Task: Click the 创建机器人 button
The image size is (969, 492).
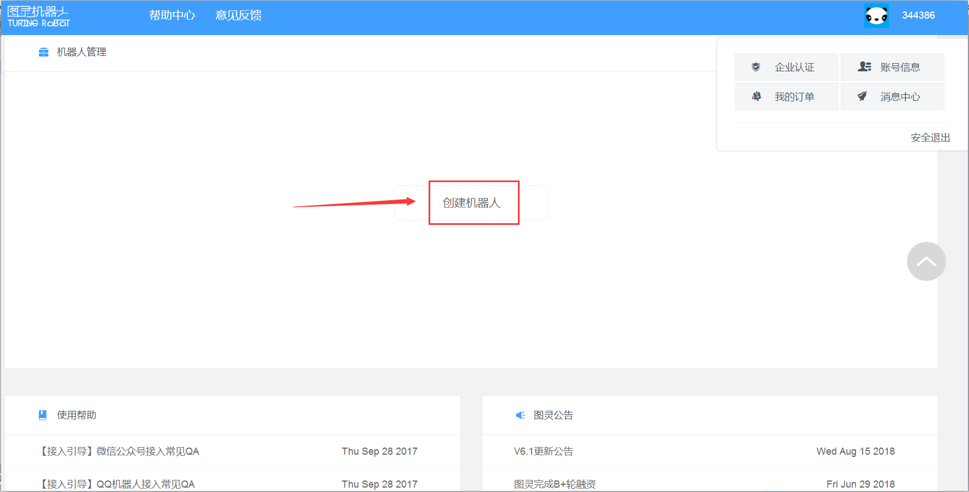Action: coord(471,203)
